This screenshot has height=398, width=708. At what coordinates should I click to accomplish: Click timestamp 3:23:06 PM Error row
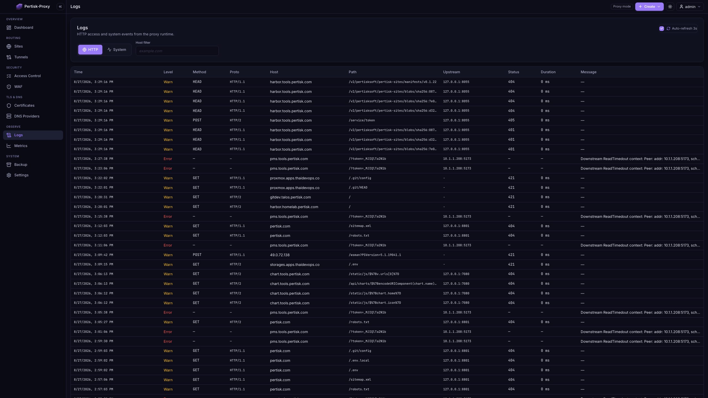tap(93, 169)
